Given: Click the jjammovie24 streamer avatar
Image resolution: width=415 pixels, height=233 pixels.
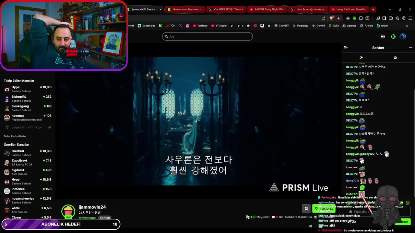Looking at the screenshot, I should [68, 212].
